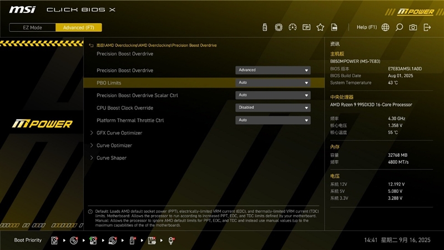Open the Curve Optimizer entry
Viewport: 444px width, 250px height.
point(114,145)
